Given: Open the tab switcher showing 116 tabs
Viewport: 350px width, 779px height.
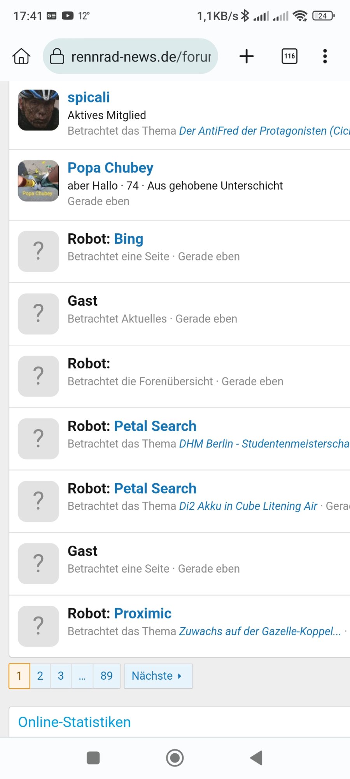Looking at the screenshot, I should click(x=289, y=56).
